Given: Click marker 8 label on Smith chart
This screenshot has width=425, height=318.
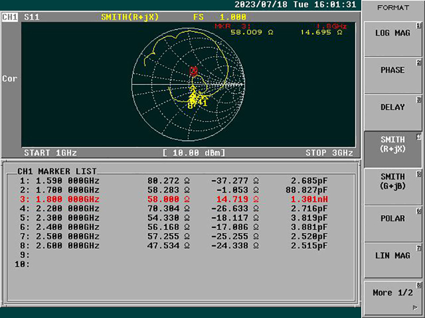Looking at the screenshot, I should (x=190, y=105).
